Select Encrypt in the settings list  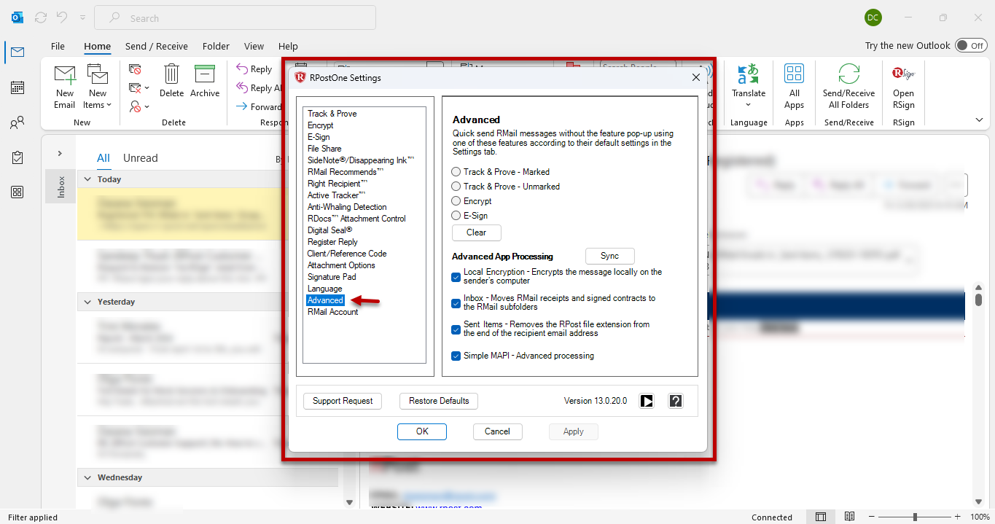(x=320, y=125)
